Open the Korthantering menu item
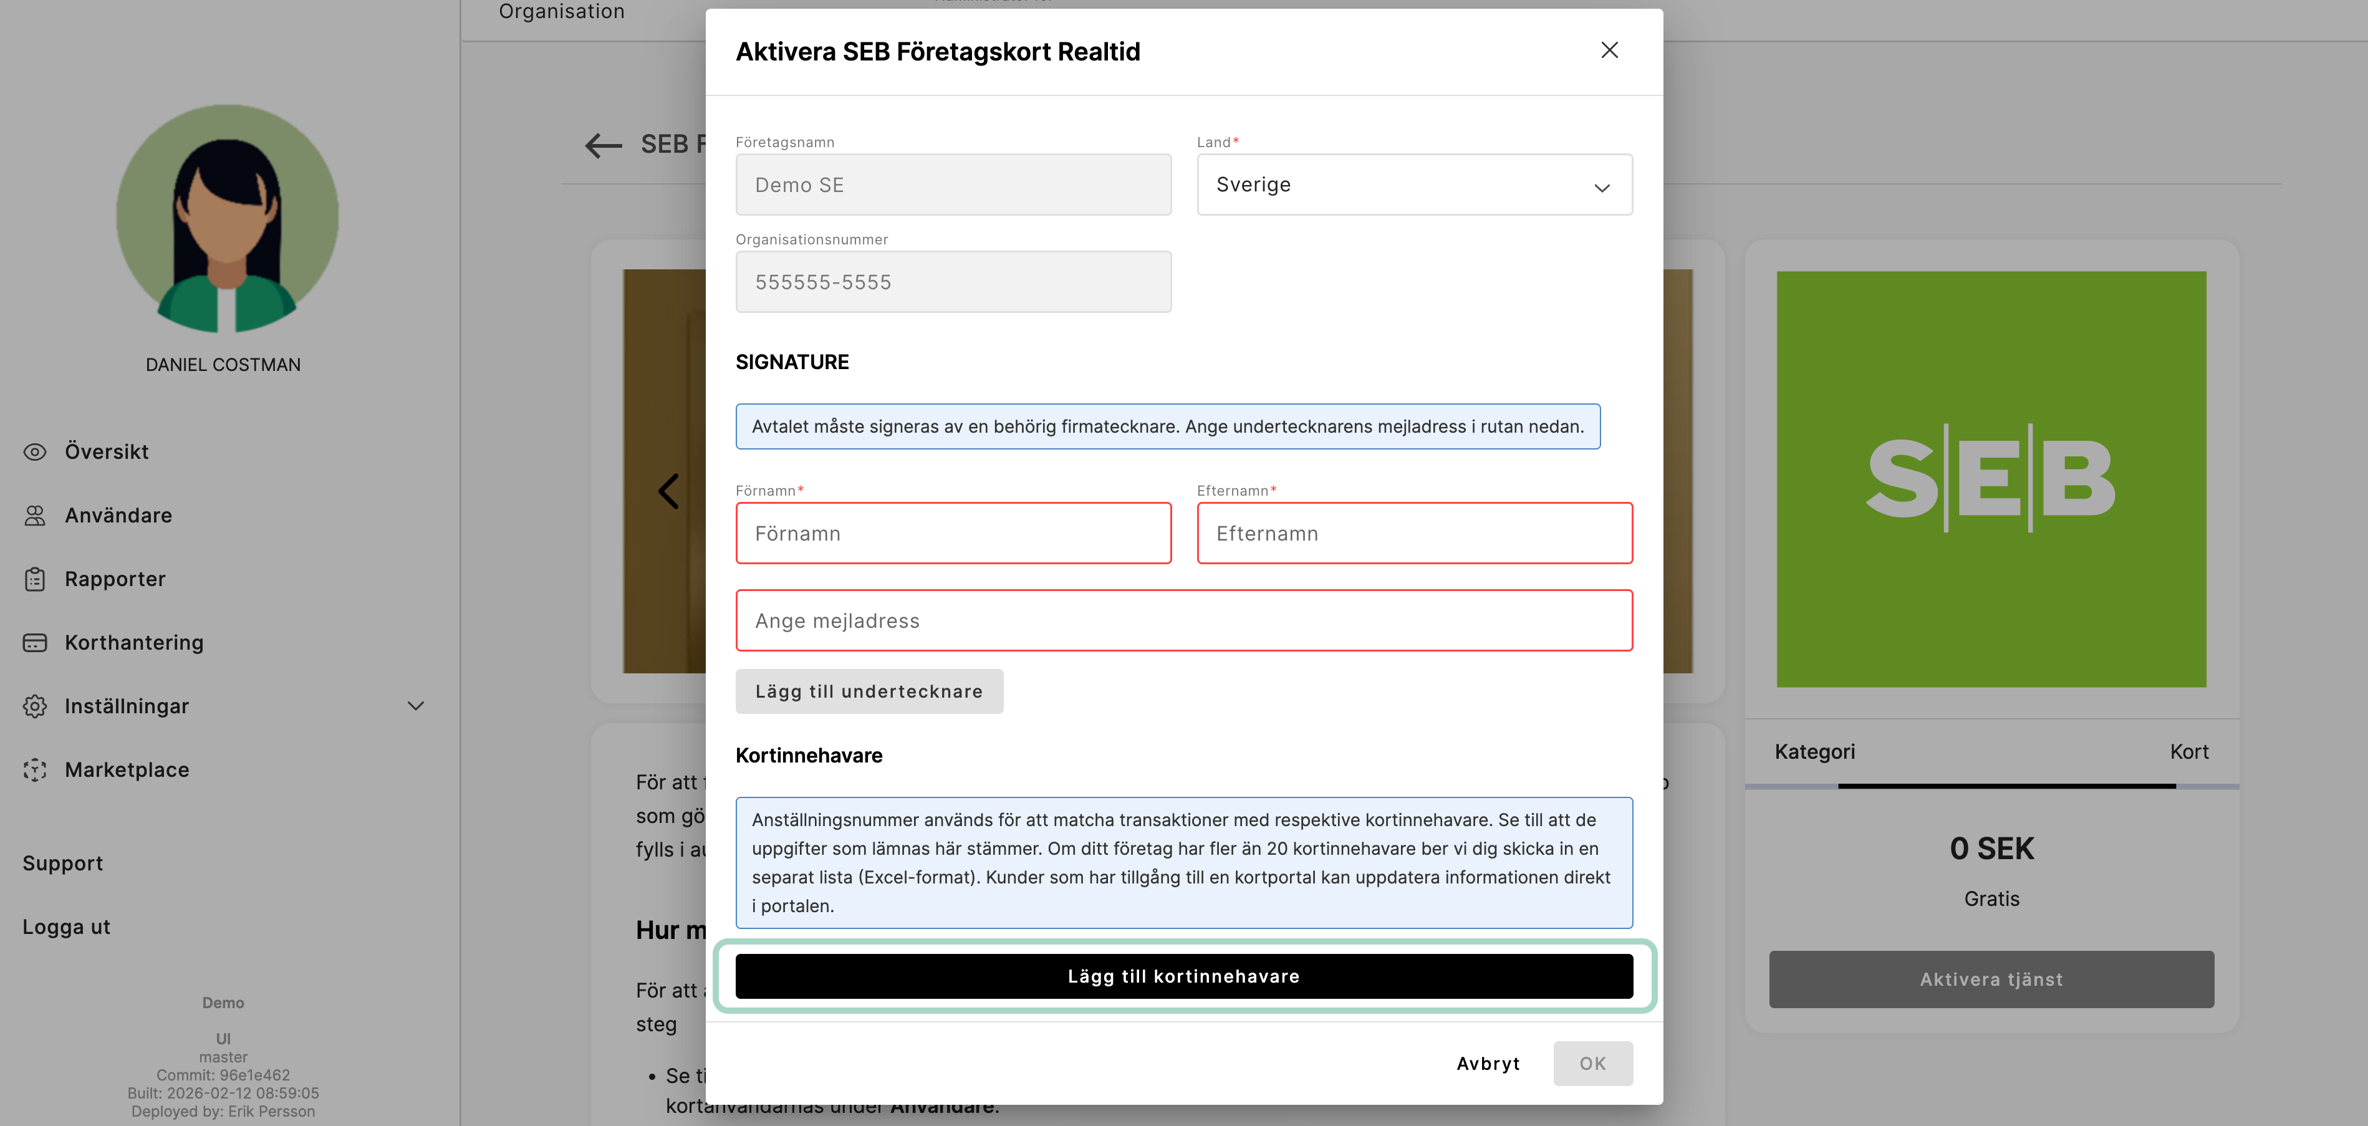 (134, 643)
